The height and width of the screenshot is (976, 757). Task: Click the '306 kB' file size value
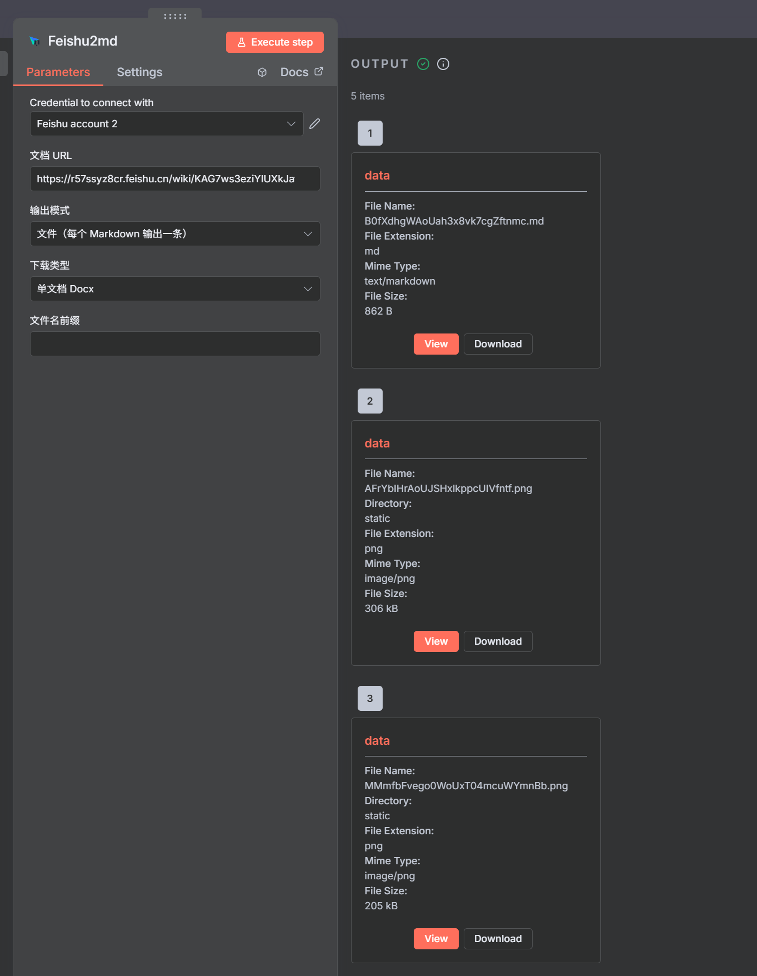381,609
